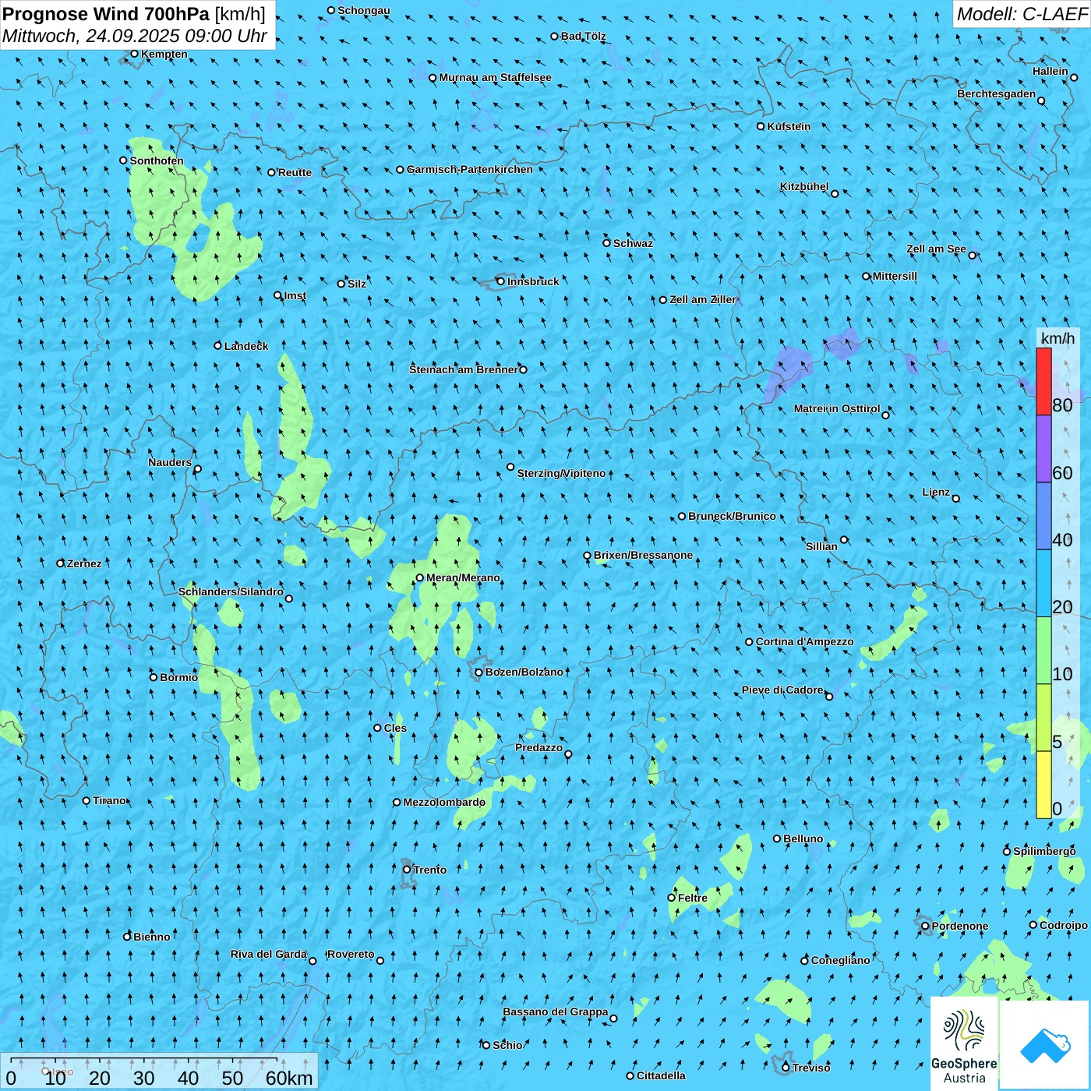The width and height of the screenshot is (1091, 1091).
Task: Click the 'Mezzolombardo' label
Action: (444, 802)
